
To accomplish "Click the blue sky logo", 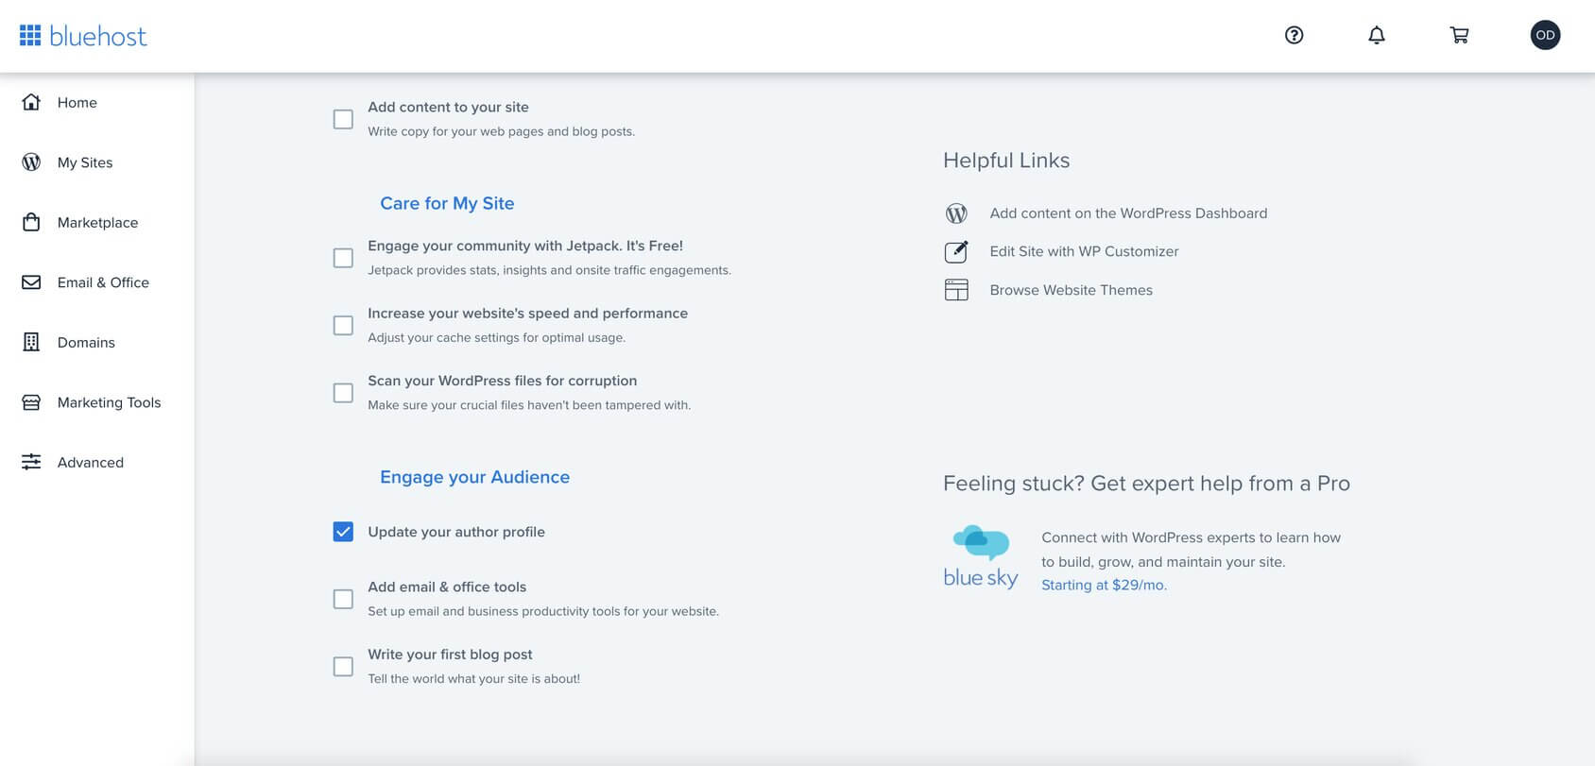I will point(980,555).
